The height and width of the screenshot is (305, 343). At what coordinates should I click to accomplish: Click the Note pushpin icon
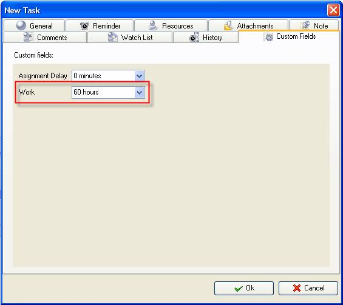click(305, 25)
